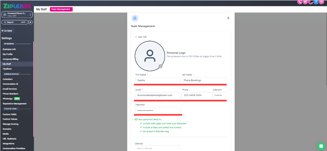Viewport: 327px width, 151px height.
Task: Close the Team Management dialog
Action: point(228,18)
